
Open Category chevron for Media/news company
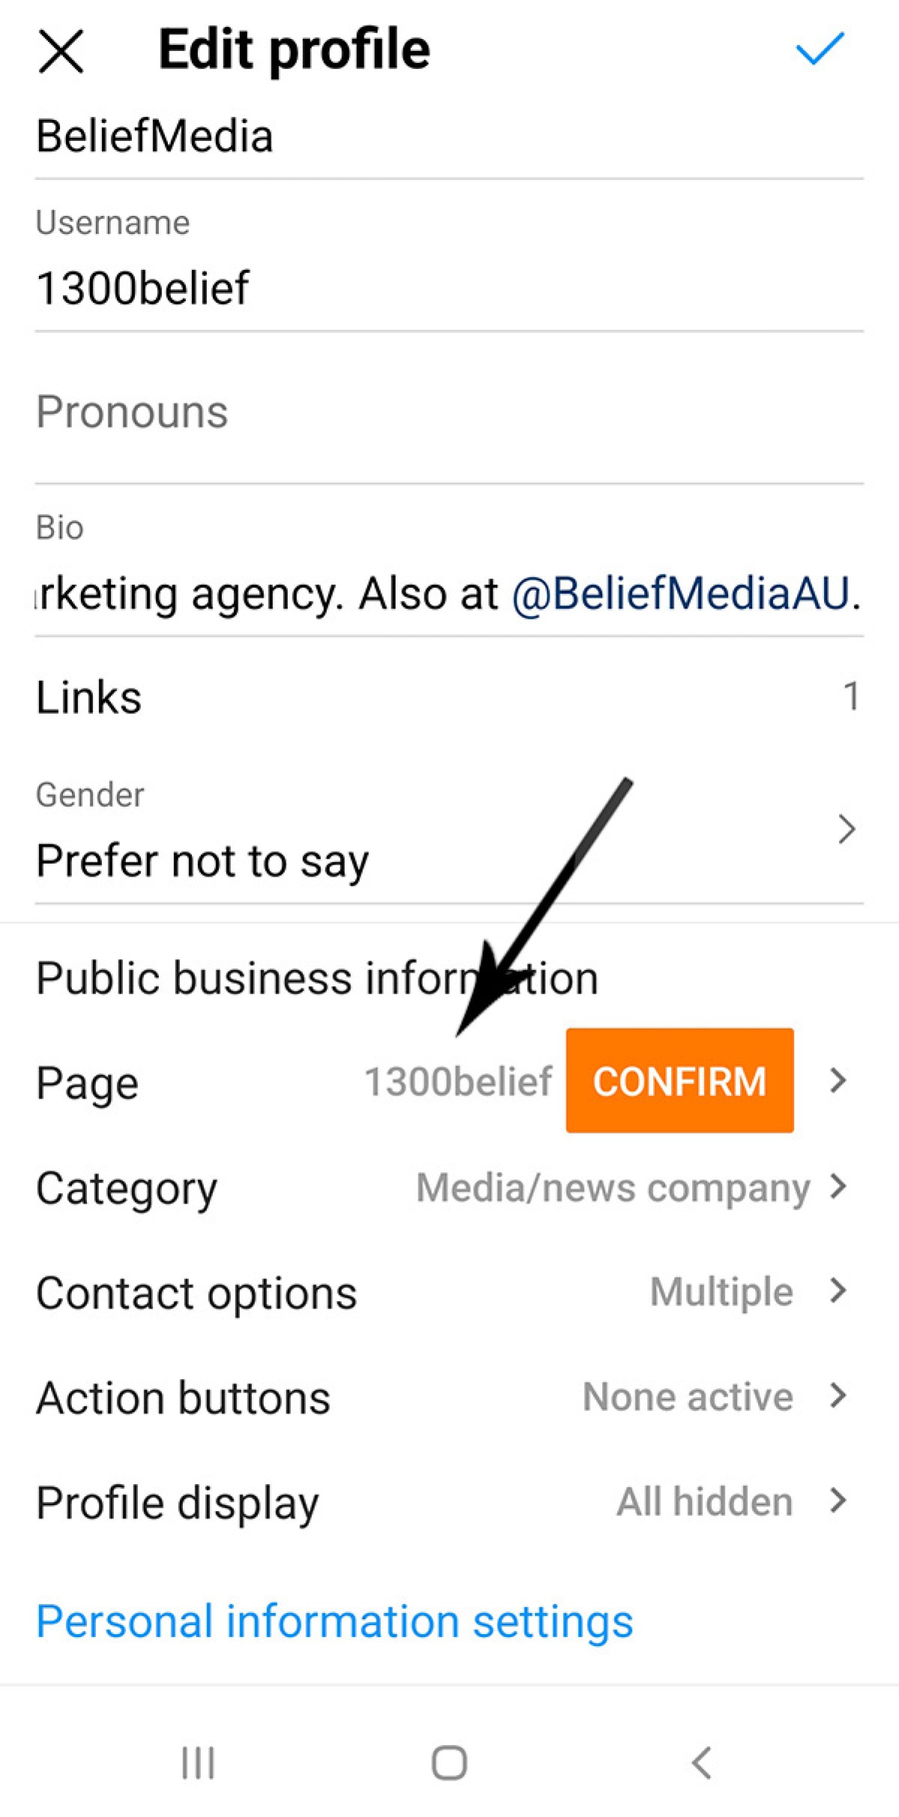[x=838, y=1186]
